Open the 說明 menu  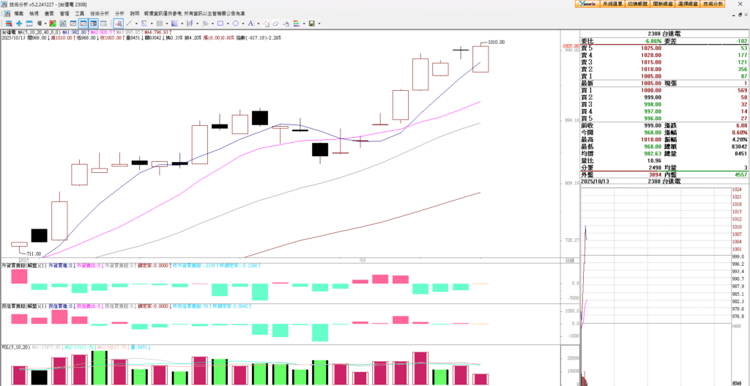[134, 13]
